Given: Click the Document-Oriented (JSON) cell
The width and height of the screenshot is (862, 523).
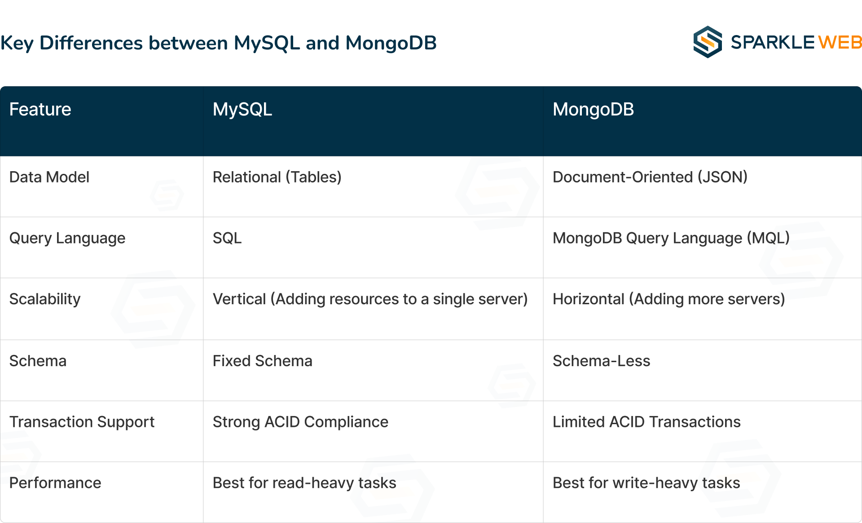Looking at the screenshot, I should click(650, 177).
